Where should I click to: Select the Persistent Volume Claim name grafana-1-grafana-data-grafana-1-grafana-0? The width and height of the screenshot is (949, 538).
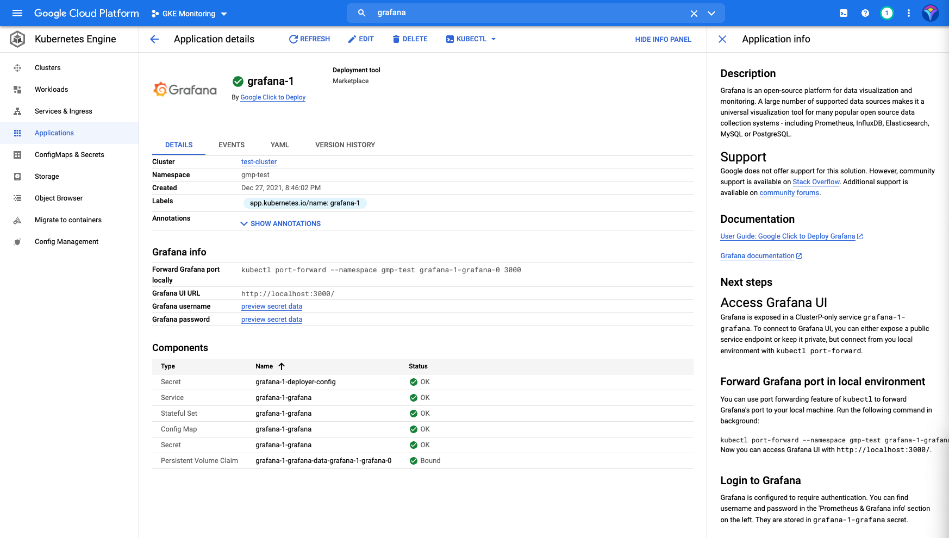[x=323, y=461]
